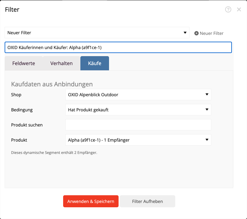This screenshot has width=247, height=219.
Task: Open the Produkt dropdown Alpha (a9f1ce-1)
Action: (138, 140)
